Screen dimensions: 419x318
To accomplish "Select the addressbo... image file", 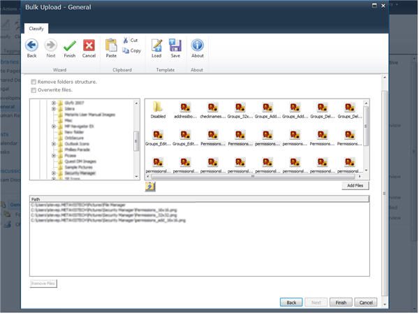I will [186, 110].
